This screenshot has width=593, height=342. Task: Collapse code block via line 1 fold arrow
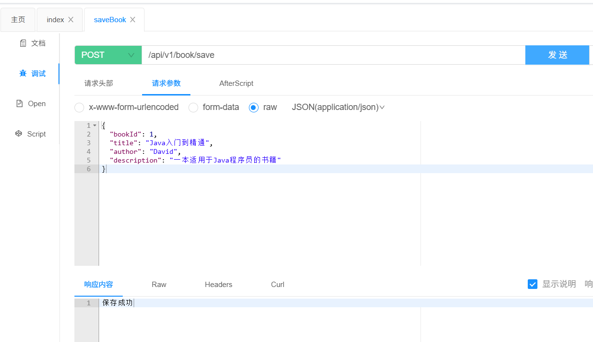(94, 125)
